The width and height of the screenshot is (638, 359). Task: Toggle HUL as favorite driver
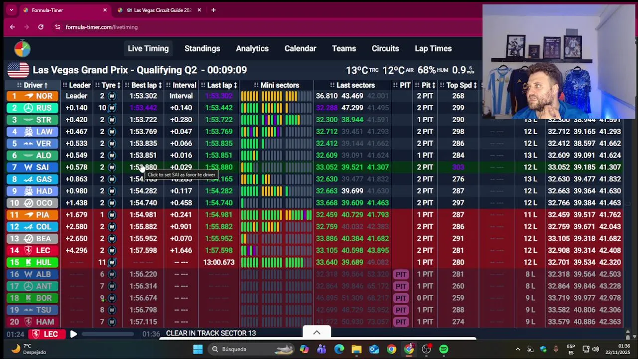point(33,262)
